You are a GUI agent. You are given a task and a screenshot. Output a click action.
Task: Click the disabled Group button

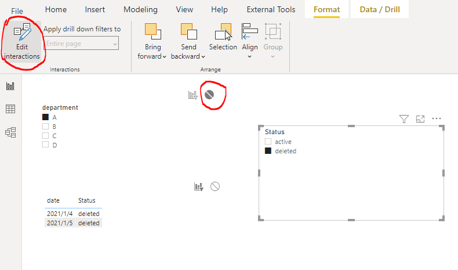[273, 41]
